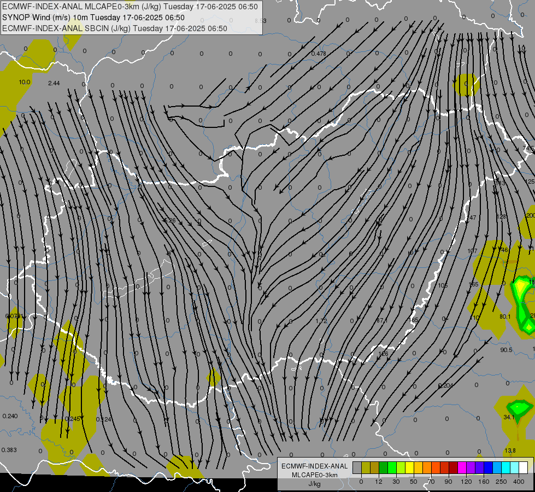
Task: Click legend scale value 12
Action: (x=378, y=482)
